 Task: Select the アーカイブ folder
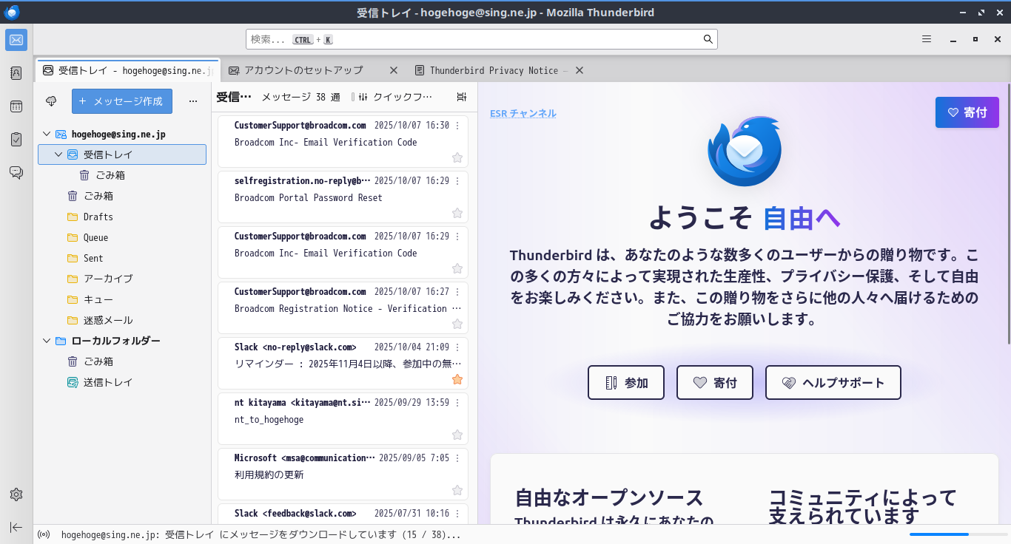[x=122, y=279]
